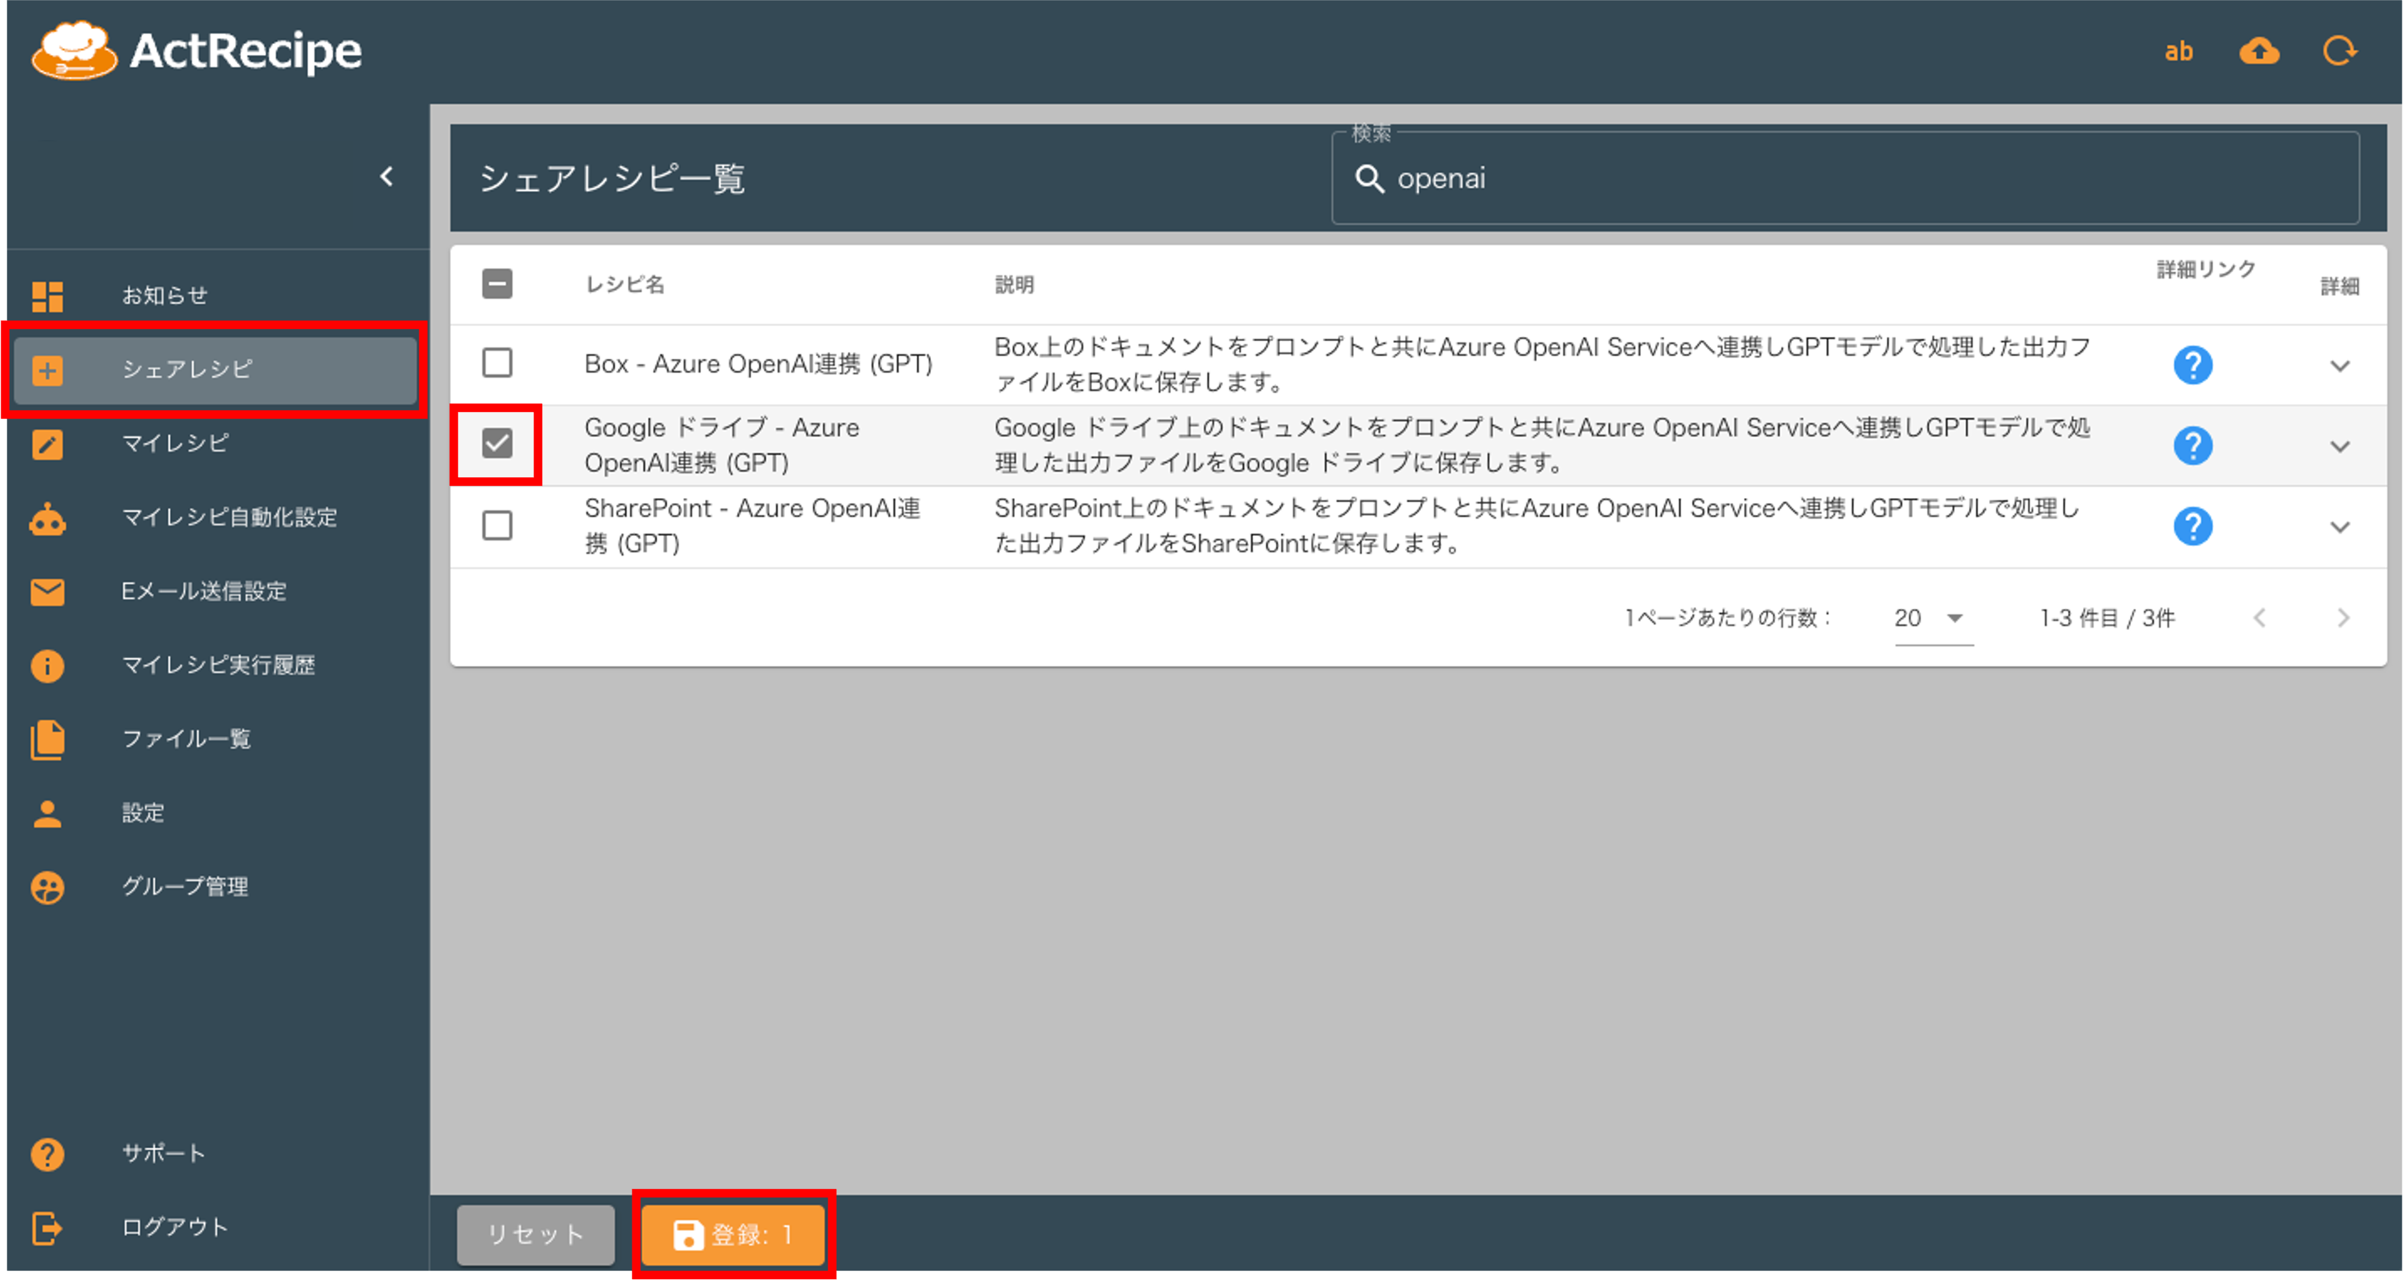
Task: Click the 'ab' icon in the header
Action: tap(2179, 51)
